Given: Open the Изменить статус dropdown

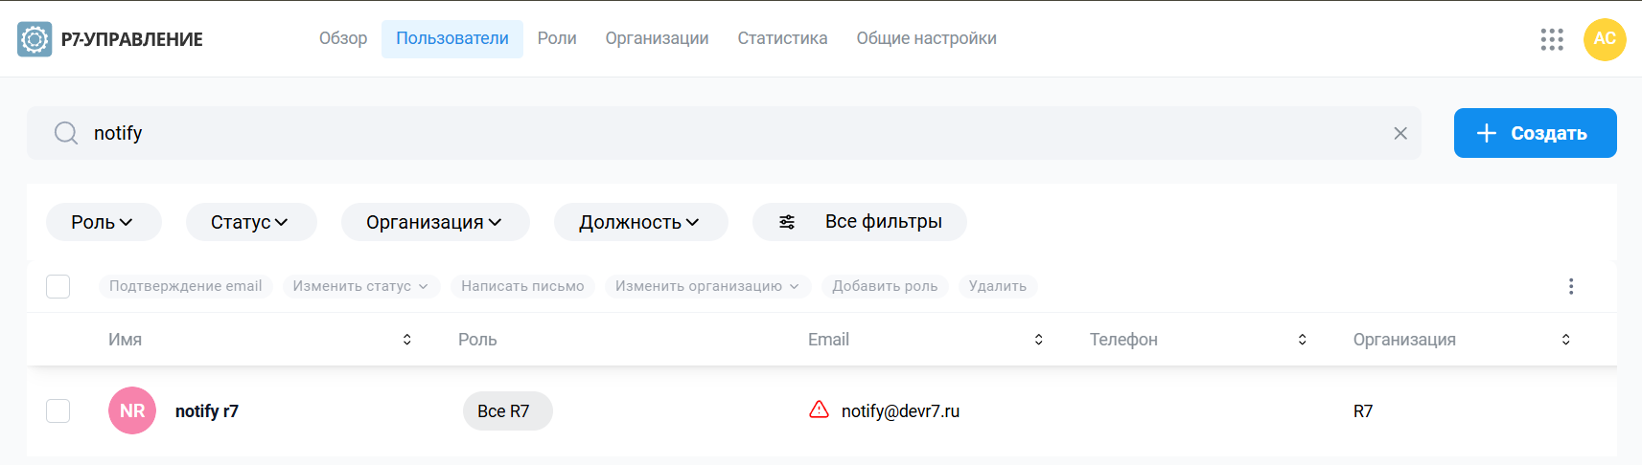Looking at the screenshot, I should (x=361, y=286).
